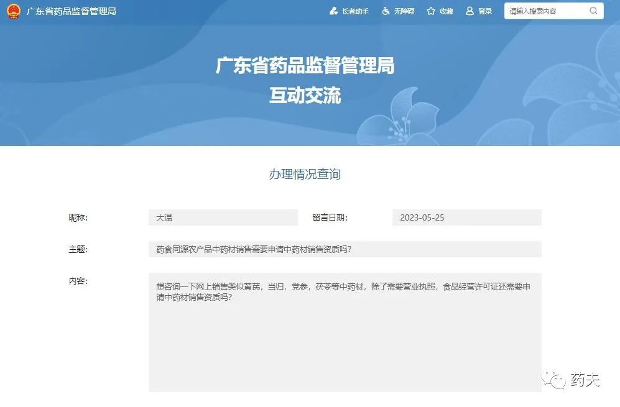The image size is (620, 407).
Task: Click the 留言日期: label
Action: coord(330,217)
